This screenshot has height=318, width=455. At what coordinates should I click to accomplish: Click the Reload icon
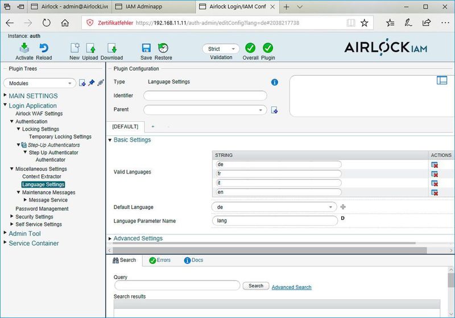click(x=44, y=48)
